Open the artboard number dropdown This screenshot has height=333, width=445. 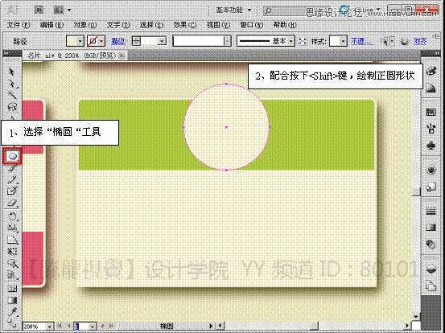93,327
